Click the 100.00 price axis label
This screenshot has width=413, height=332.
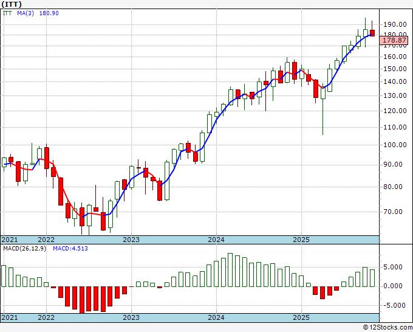pos(395,145)
